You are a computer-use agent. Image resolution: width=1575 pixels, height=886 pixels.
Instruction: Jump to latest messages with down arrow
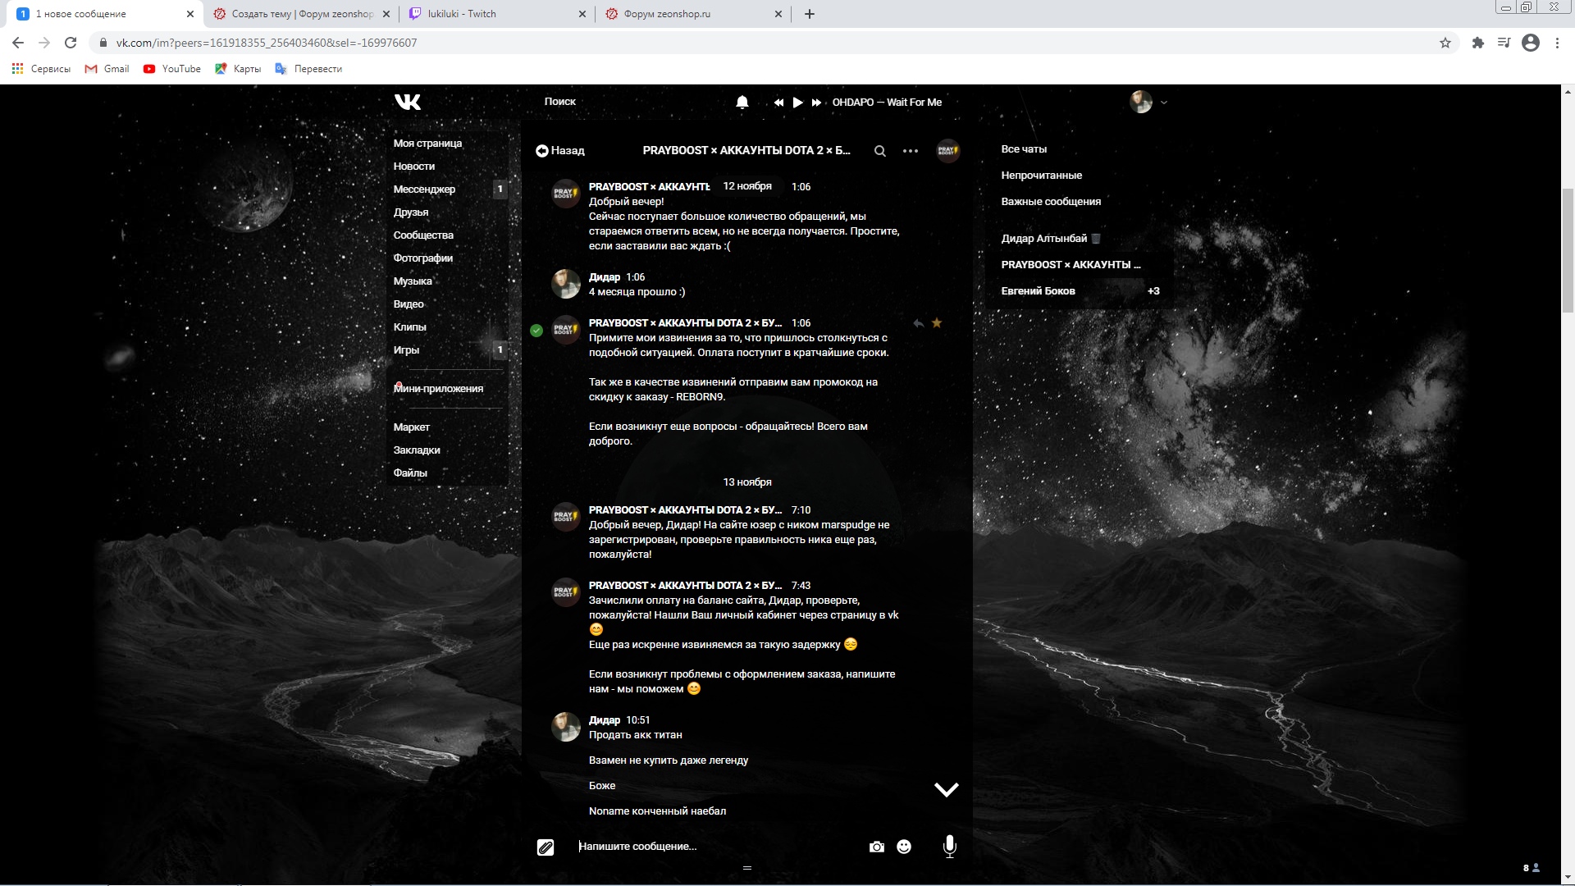point(947,789)
